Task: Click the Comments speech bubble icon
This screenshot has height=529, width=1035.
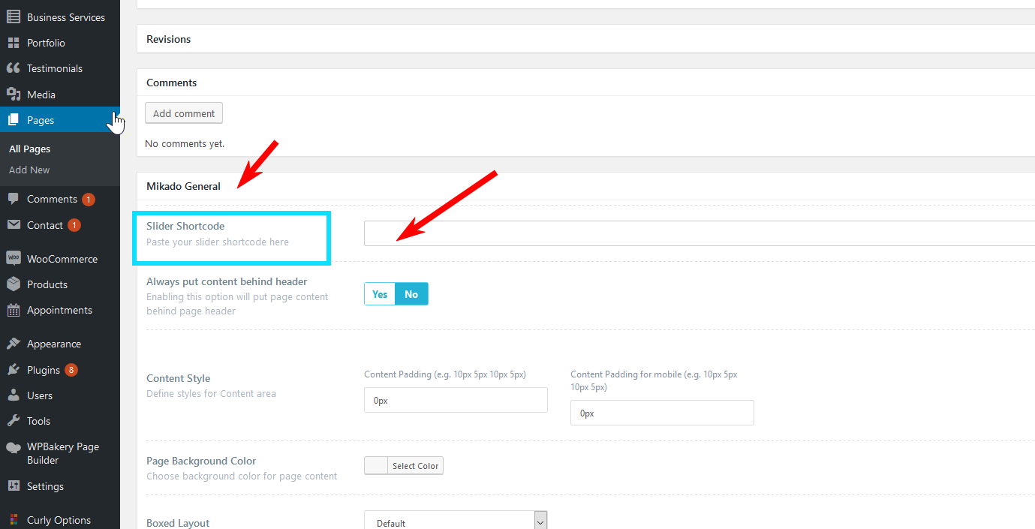Action: click(x=14, y=199)
